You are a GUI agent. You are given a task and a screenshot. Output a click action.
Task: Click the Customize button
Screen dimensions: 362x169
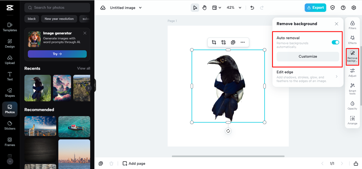[x=308, y=56]
